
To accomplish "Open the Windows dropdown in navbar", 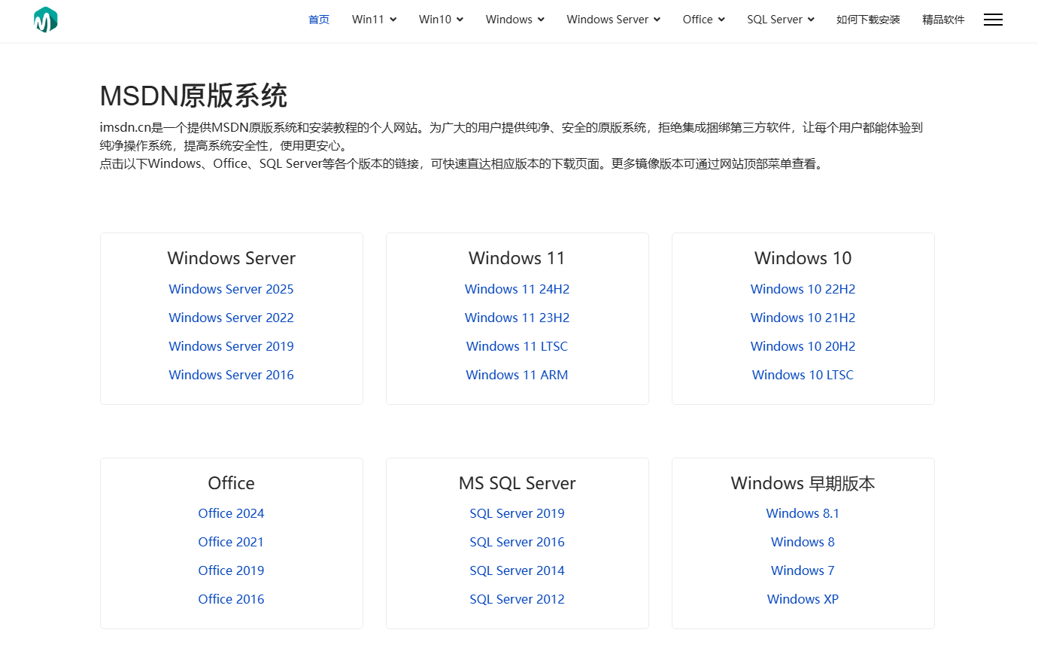I will (x=514, y=20).
